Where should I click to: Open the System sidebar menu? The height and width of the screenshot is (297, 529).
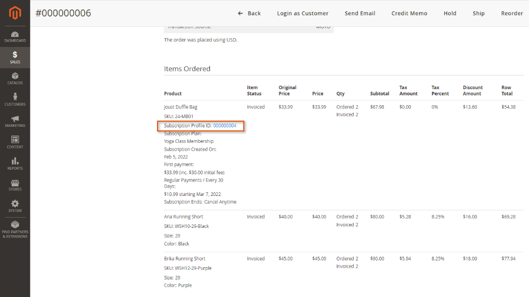pyautogui.click(x=15, y=206)
